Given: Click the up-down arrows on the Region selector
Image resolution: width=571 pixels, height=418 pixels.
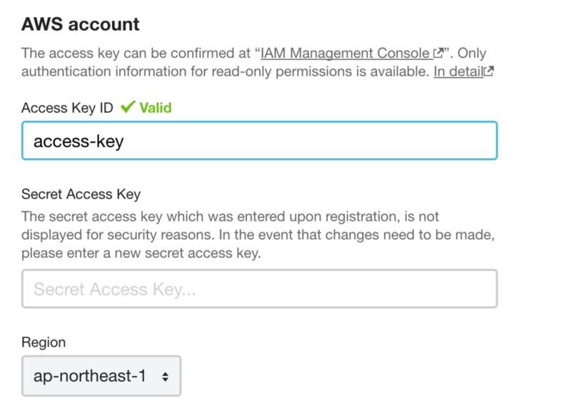Looking at the screenshot, I should click(166, 377).
